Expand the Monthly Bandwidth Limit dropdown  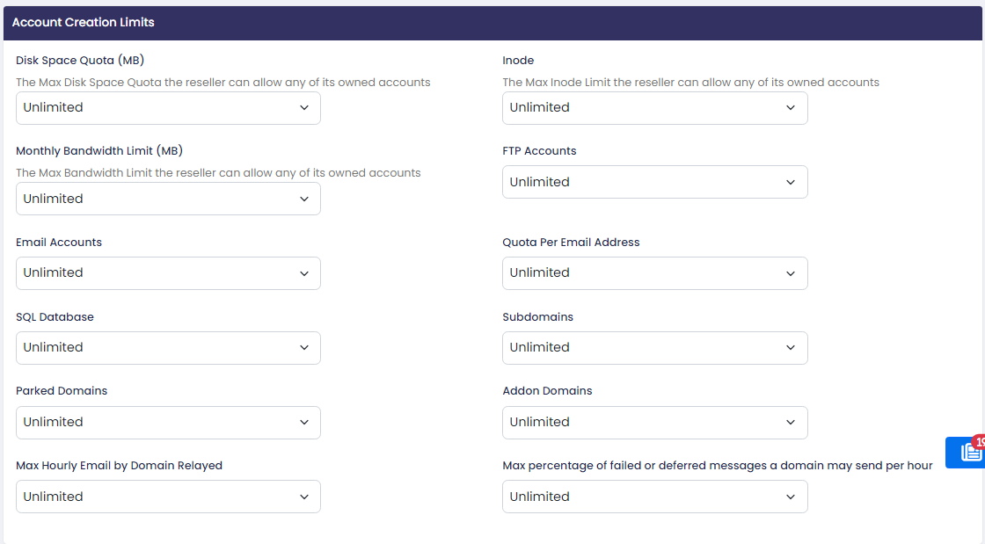(168, 199)
